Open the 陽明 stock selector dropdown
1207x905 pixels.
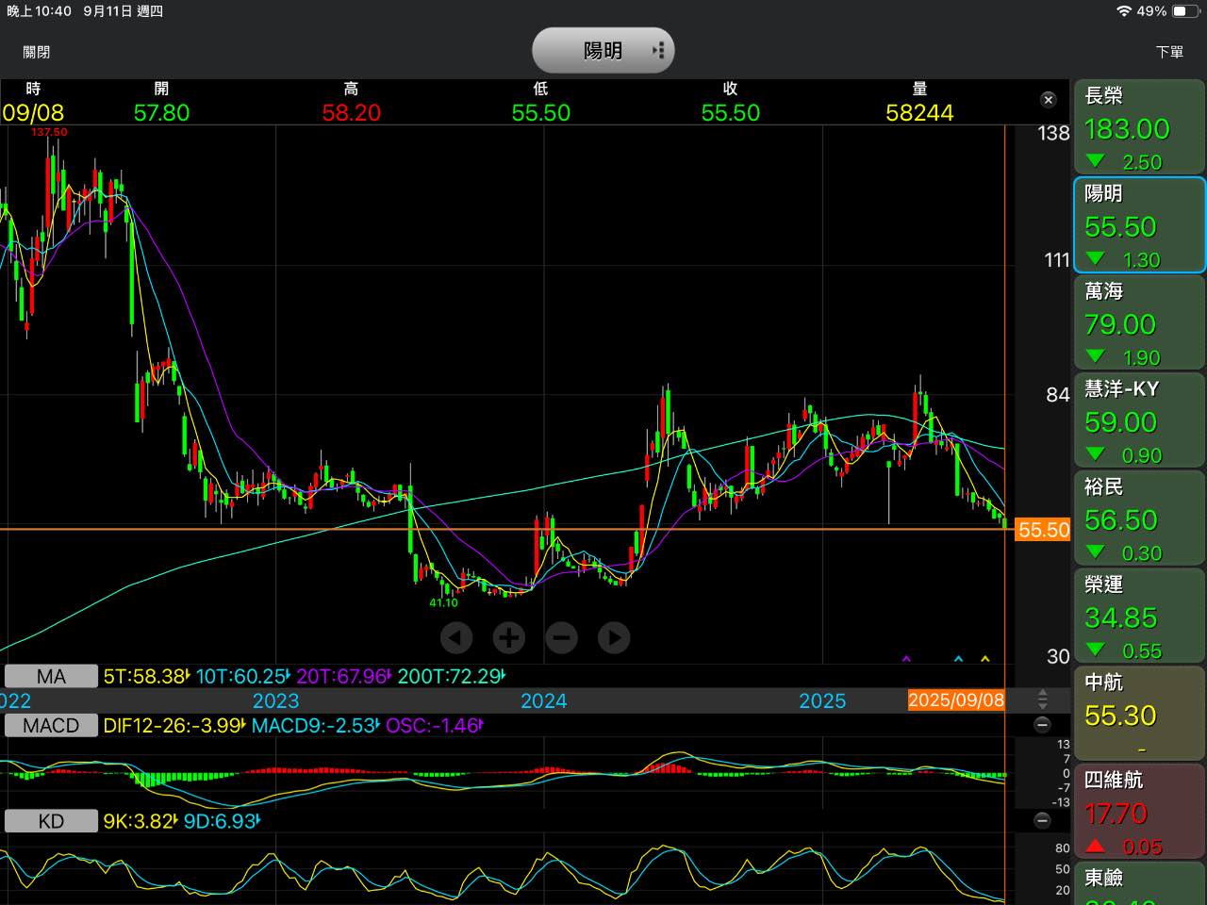click(x=603, y=51)
